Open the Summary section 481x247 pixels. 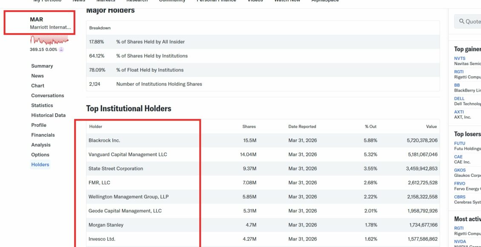pos(42,66)
